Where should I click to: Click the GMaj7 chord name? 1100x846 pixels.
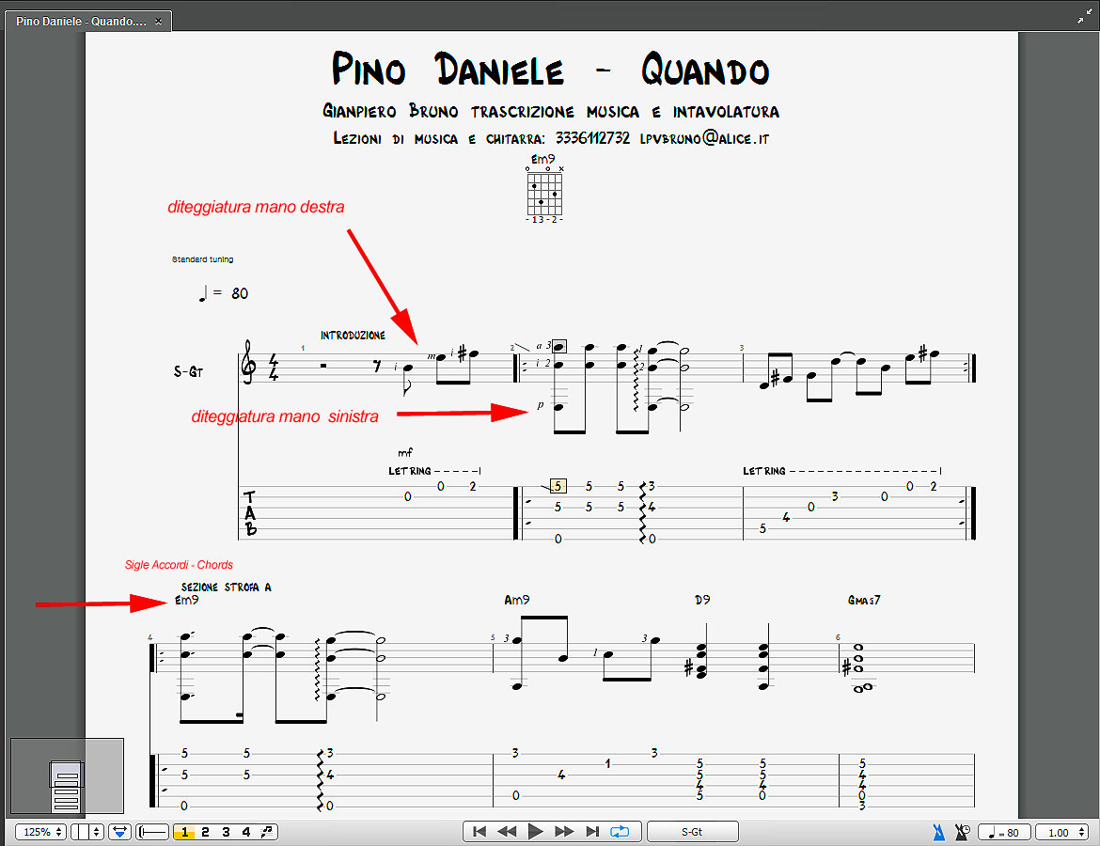pos(864,600)
